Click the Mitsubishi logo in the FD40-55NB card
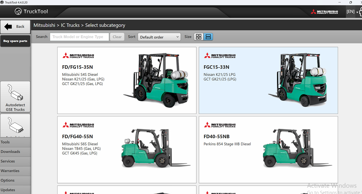The height and width of the screenshot is (194, 362). click(x=220, y=125)
